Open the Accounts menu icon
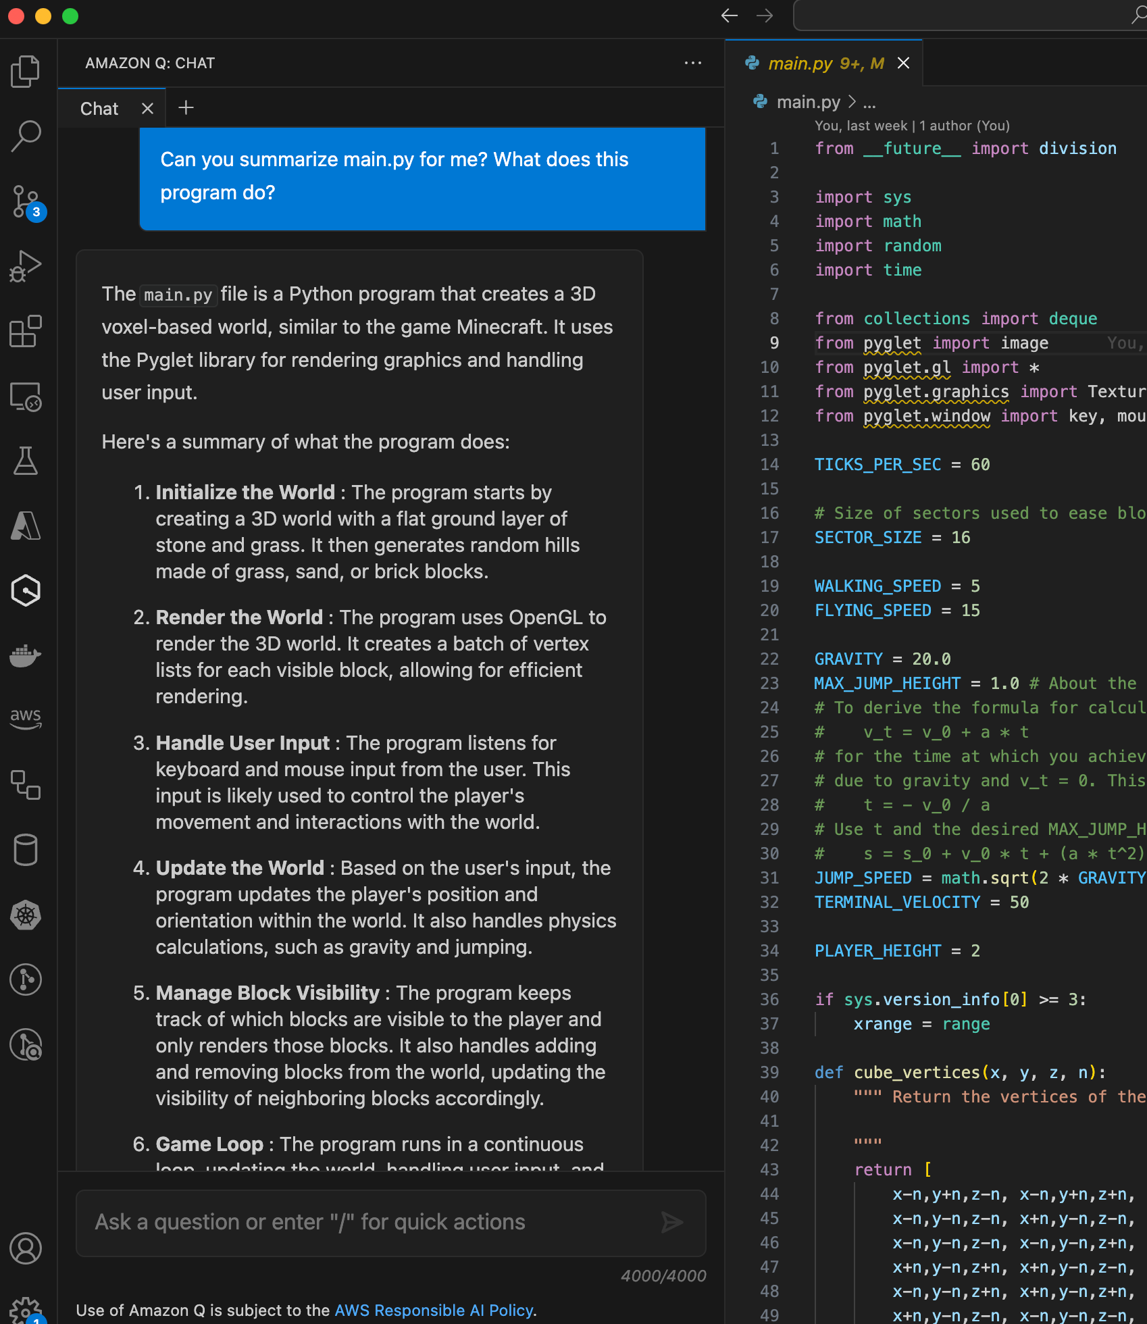Image resolution: width=1147 pixels, height=1324 pixels. click(x=26, y=1248)
